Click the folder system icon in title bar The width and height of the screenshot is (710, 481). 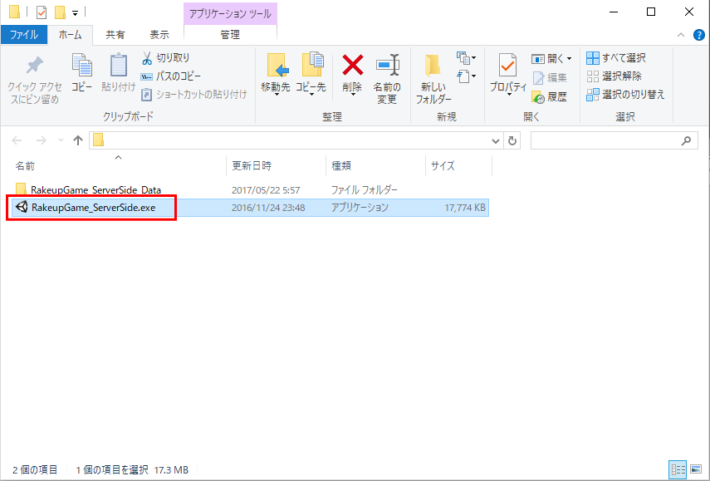(x=14, y=12)
